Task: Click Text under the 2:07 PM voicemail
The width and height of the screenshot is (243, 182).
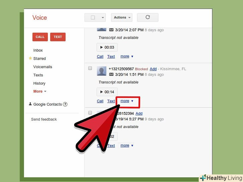Action: tap(111, 56)
